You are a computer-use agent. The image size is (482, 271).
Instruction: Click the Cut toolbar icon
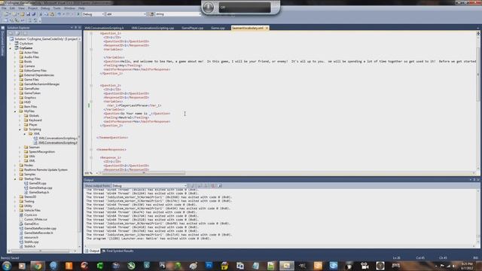41,14
